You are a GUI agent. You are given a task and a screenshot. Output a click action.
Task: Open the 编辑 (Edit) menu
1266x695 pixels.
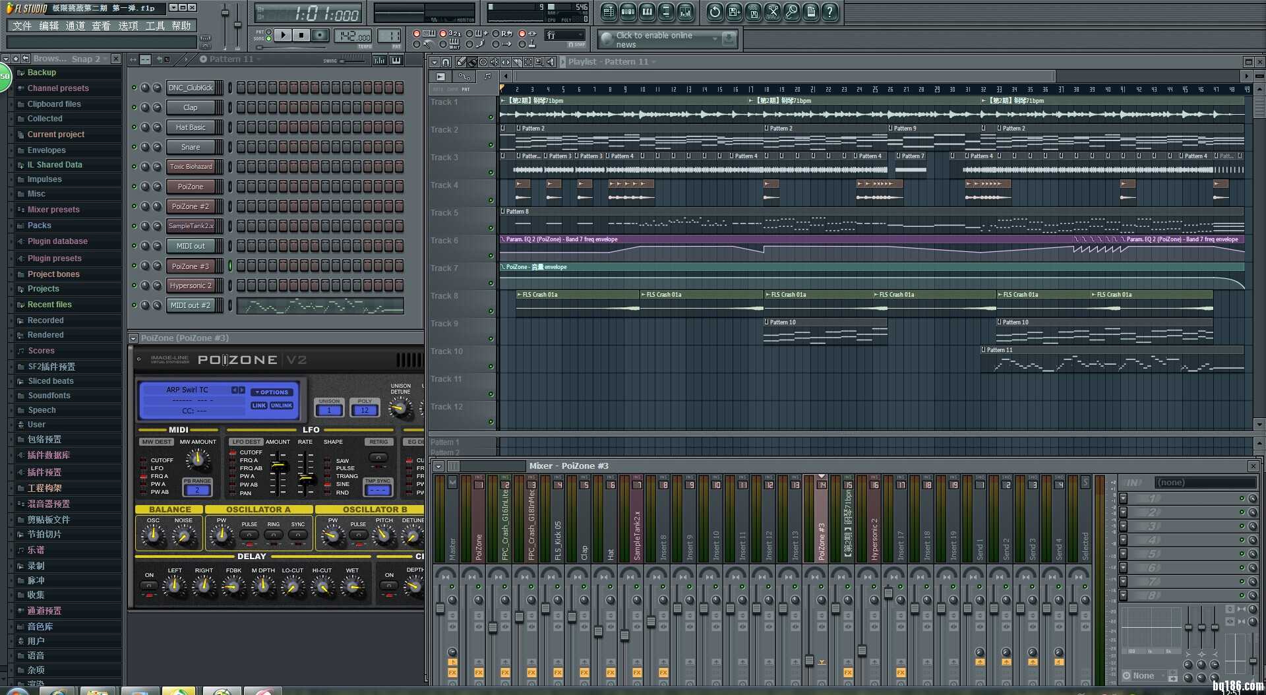[49, 26]
